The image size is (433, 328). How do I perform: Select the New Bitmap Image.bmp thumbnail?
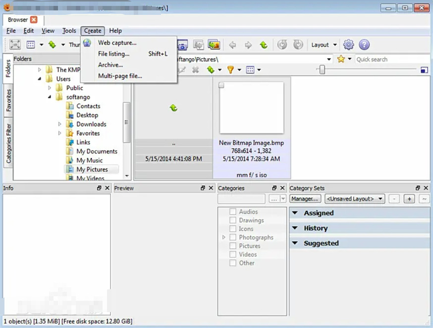(252, 108)
